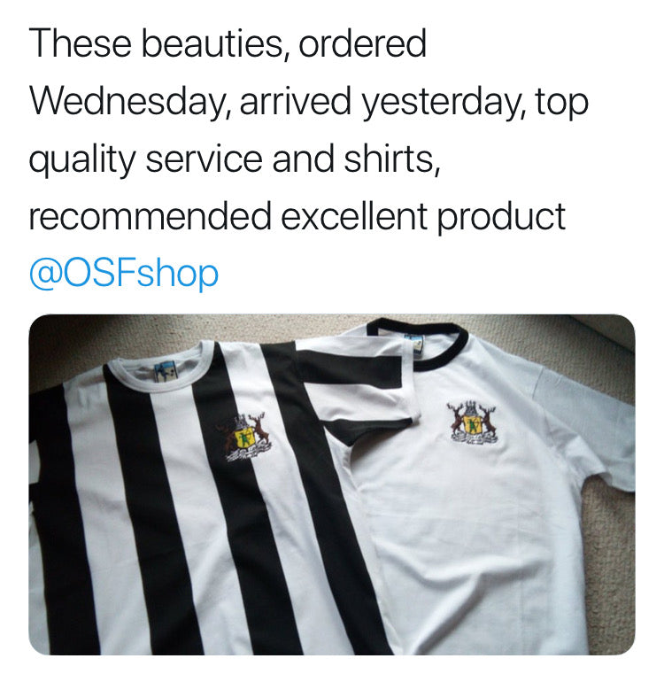Image resolution: width=664 pixels, height=674 pixels.
Task: Open the @OSFshop mention link
Action: click(124, 274)
